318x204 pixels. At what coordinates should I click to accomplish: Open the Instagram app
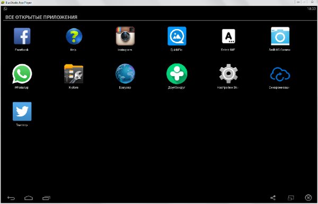pos(125,36)
